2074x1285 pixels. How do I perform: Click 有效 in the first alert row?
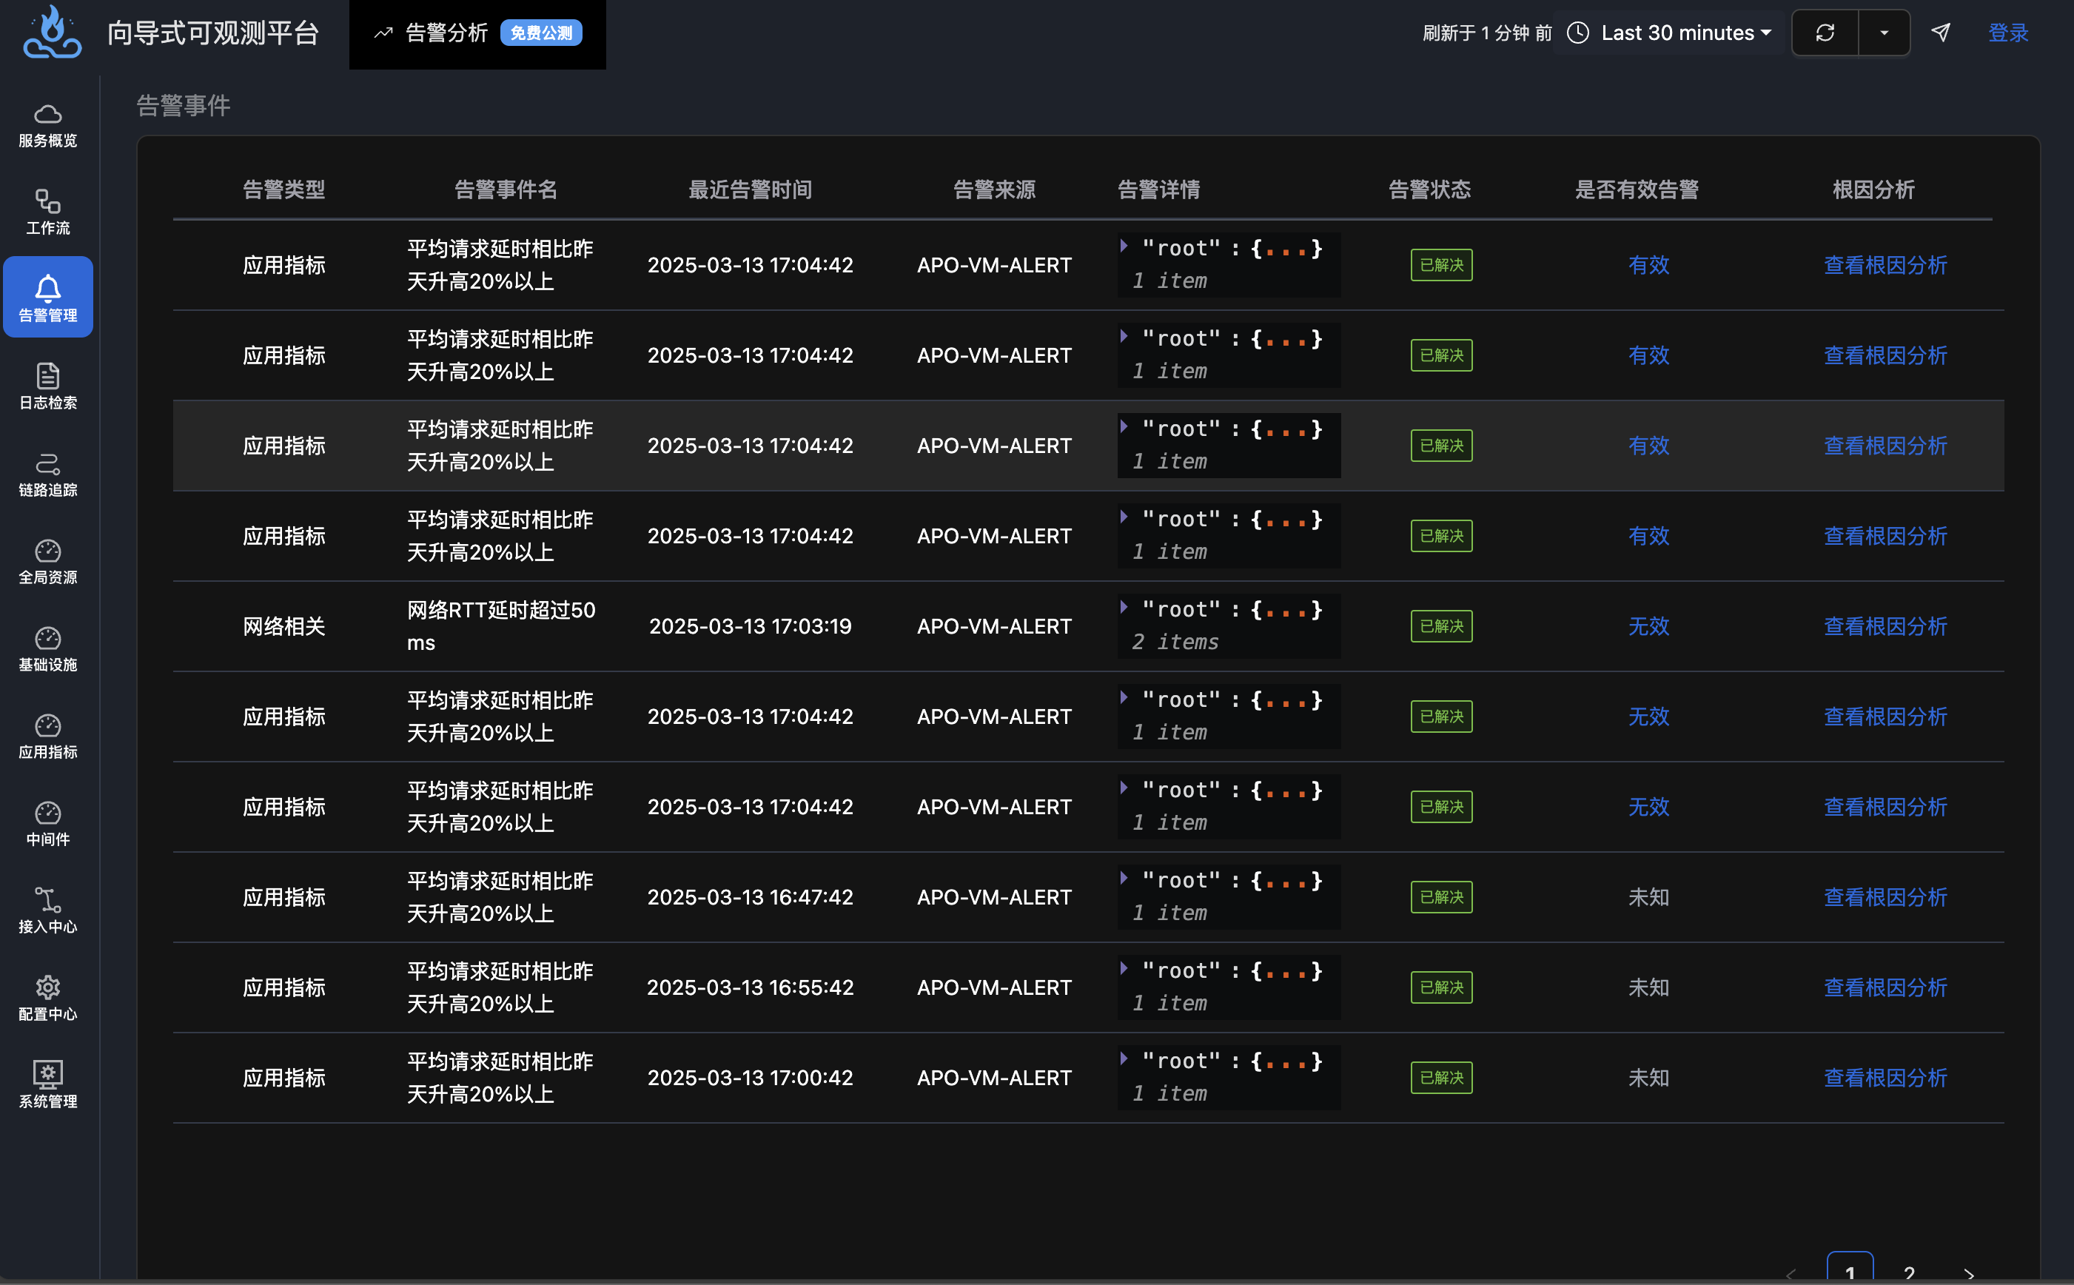click(1648, 265)
